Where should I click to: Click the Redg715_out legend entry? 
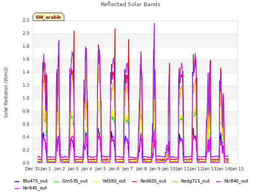click(191, 181)
